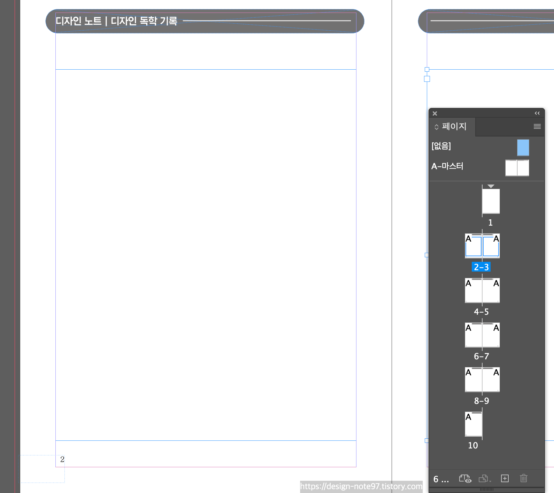554x493 pixels.
Task: Select page 9 thumbnail
Action: click(x=491, y=379)
